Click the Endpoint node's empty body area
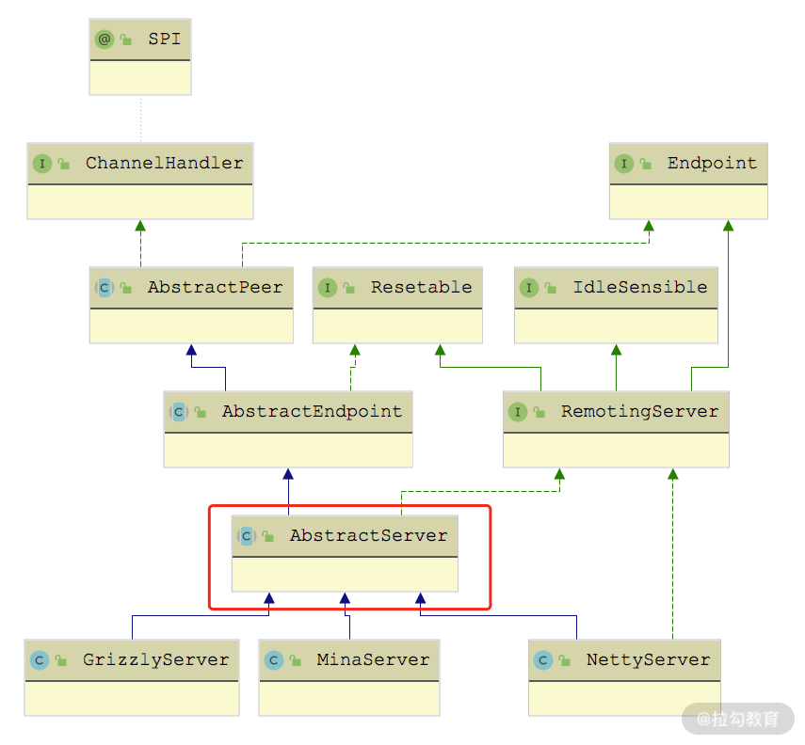The width and height of the screenshot is (805, 745). click(x=688, y=201)
